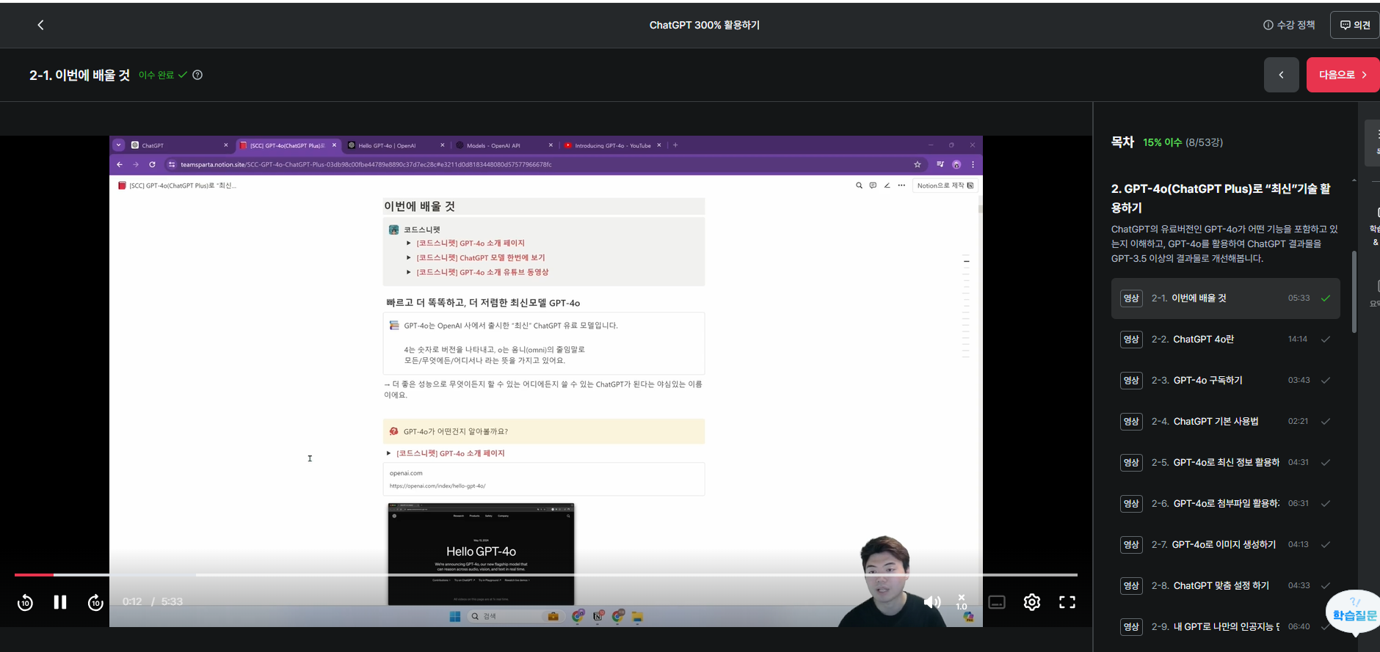Viewport: 1380px width, 652px height.
Task: Click the 영상 badge on lesson 2-8
Action: click(1131, 586)
